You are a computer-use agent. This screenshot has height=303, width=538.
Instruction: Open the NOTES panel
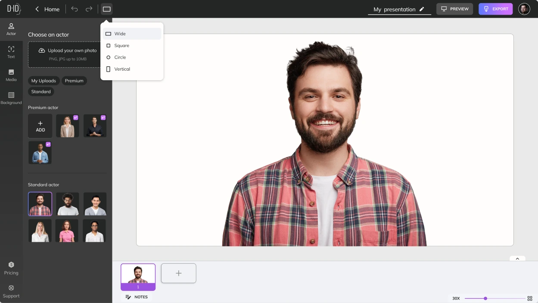(x=137, y=297)
